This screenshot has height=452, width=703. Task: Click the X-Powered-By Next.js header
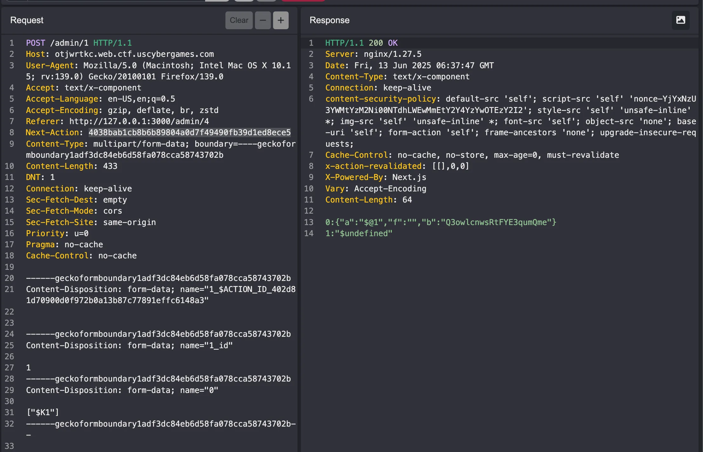point(376,177)
